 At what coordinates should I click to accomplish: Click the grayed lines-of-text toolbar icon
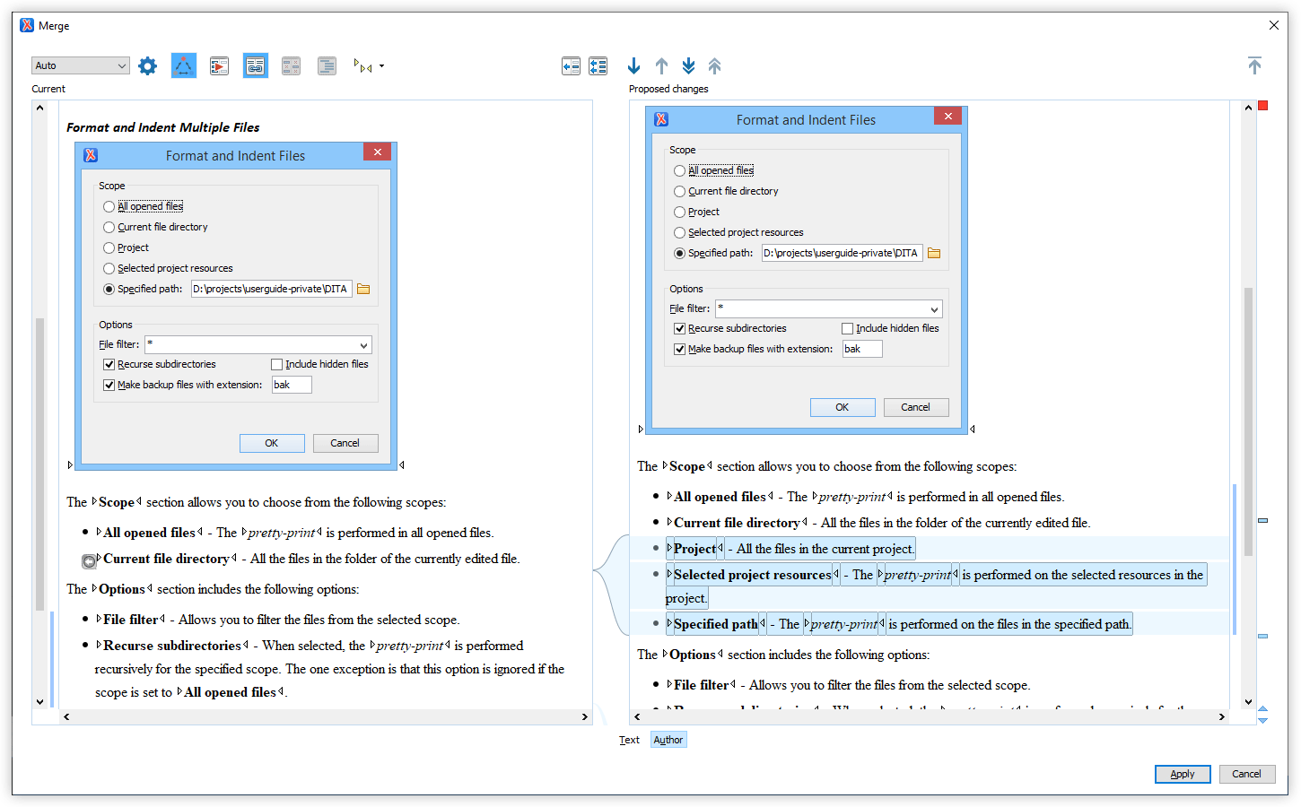327,65
